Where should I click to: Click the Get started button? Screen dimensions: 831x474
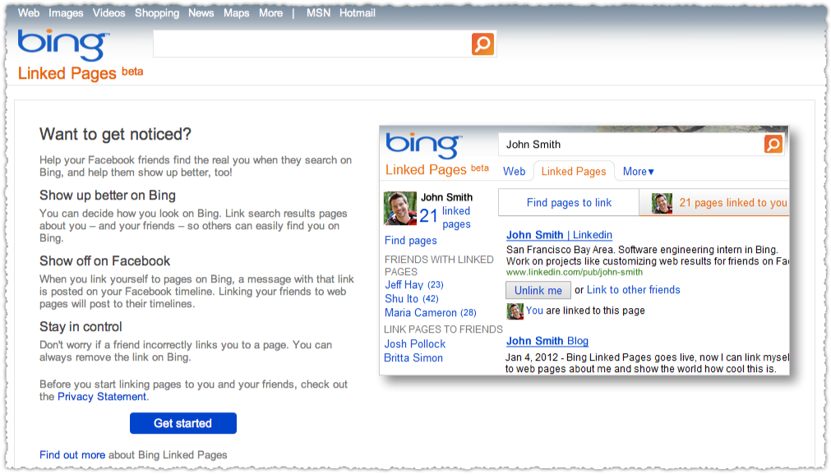182,423
